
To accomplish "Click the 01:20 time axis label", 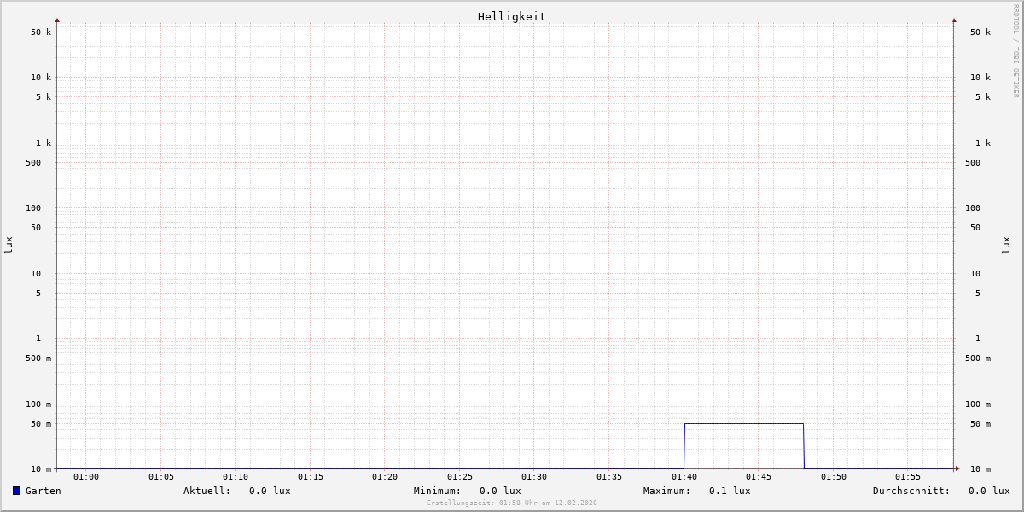I will [385, 477].
